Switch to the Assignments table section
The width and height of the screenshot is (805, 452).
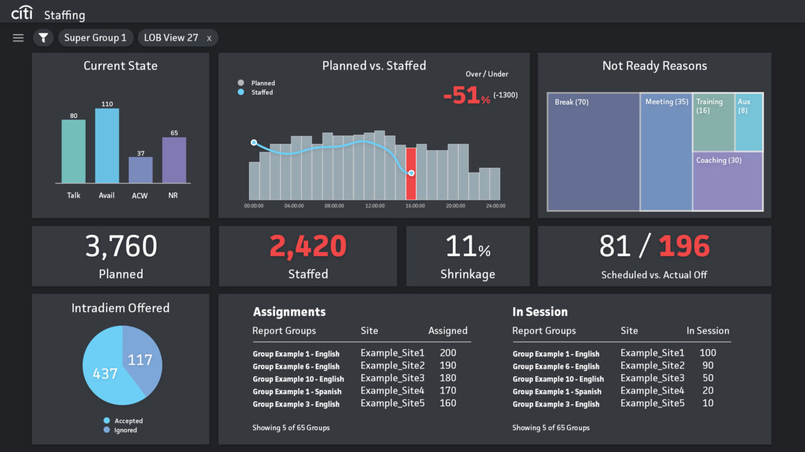289,311
